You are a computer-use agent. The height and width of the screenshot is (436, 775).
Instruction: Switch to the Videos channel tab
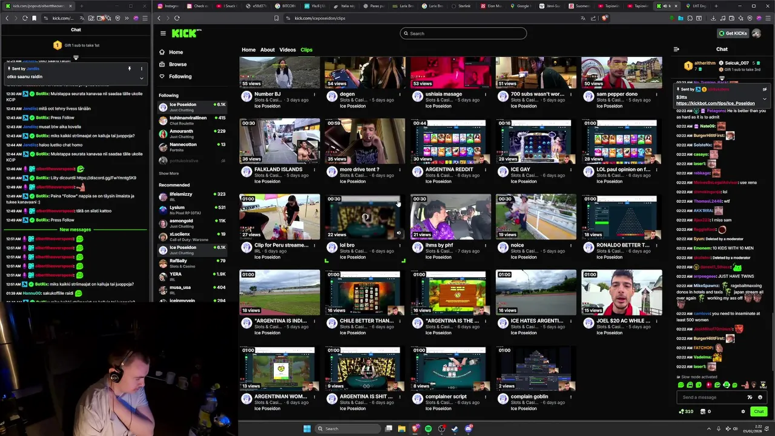(x=288, y=50)
